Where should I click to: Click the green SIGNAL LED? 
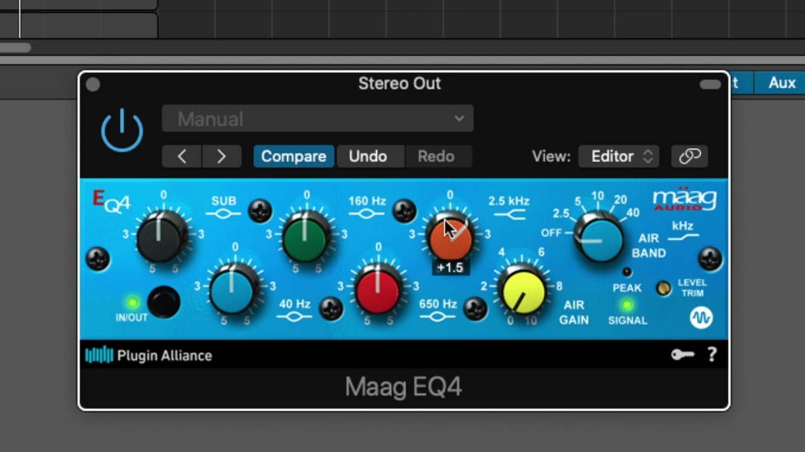click(626, 305)
